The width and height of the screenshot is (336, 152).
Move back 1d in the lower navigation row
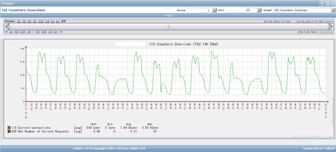tap(17, 32)
